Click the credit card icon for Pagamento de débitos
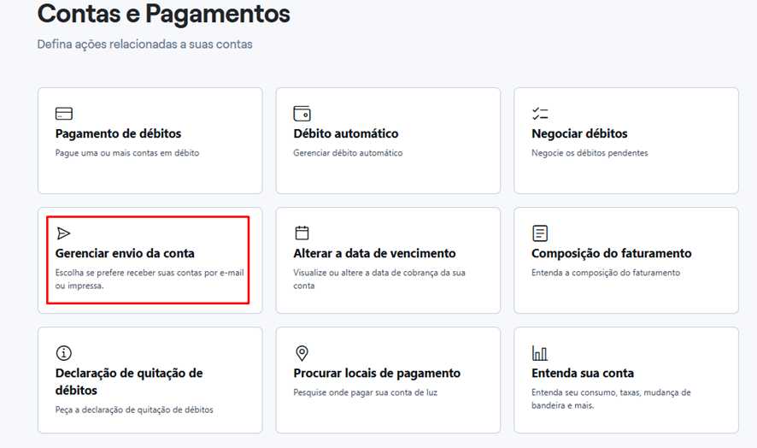The height and width of the screenshot is (448, 757). click(63, 114)
